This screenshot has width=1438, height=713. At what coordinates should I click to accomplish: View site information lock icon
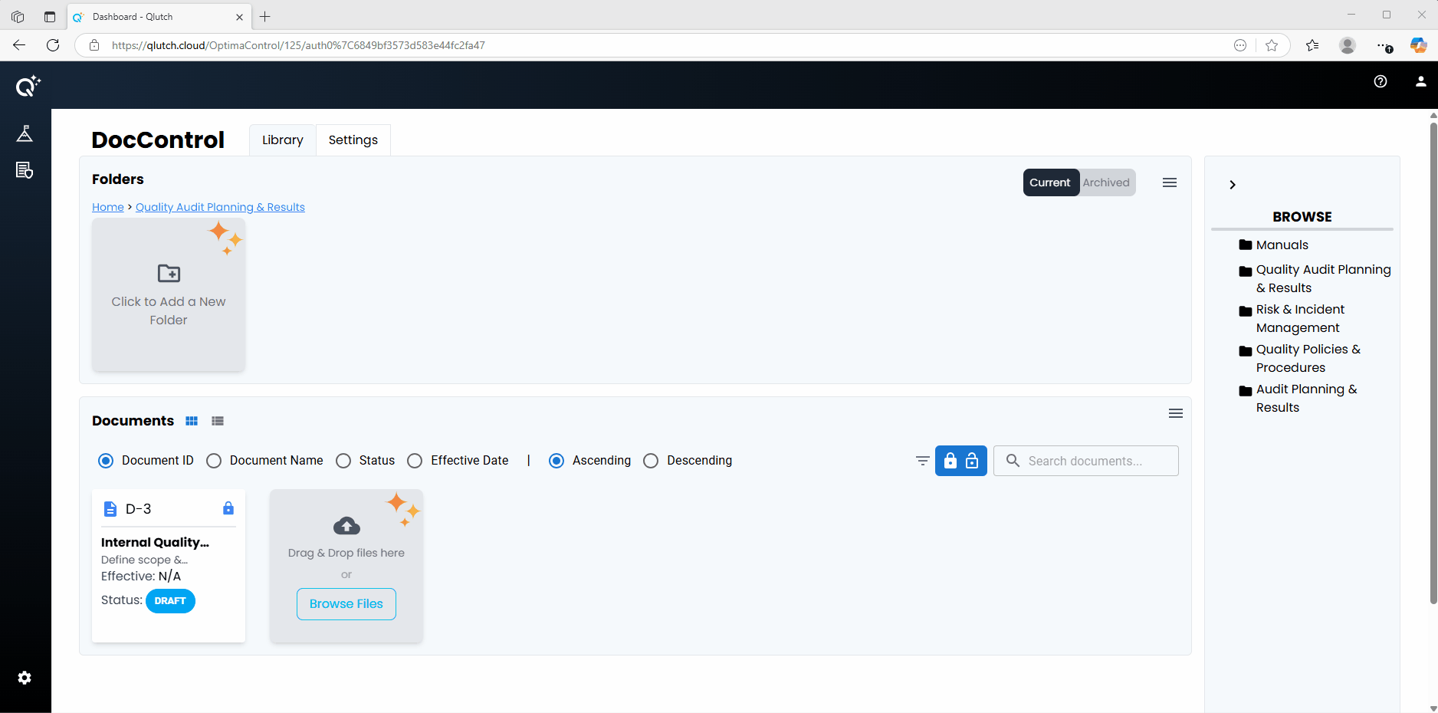coord(94,45)
